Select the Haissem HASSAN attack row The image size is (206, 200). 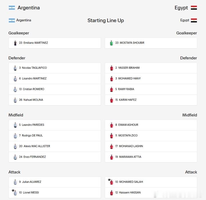pyautogui.click(x=151, y=193)
